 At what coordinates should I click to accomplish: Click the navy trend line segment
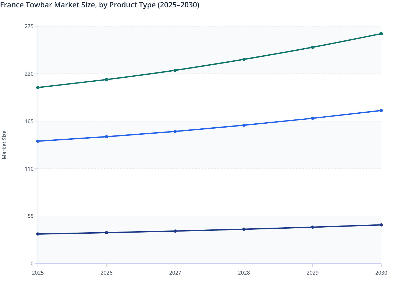pyautogui.click(x=210, y=230)
